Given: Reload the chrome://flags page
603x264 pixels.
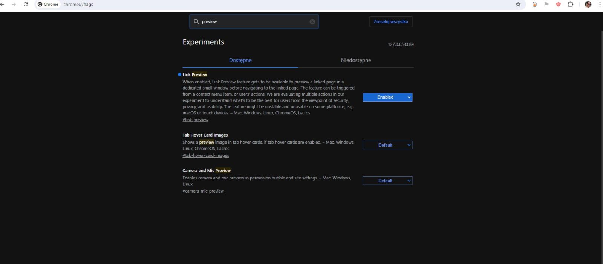Looking at the screenshot, I should click(x=26, y=5).
